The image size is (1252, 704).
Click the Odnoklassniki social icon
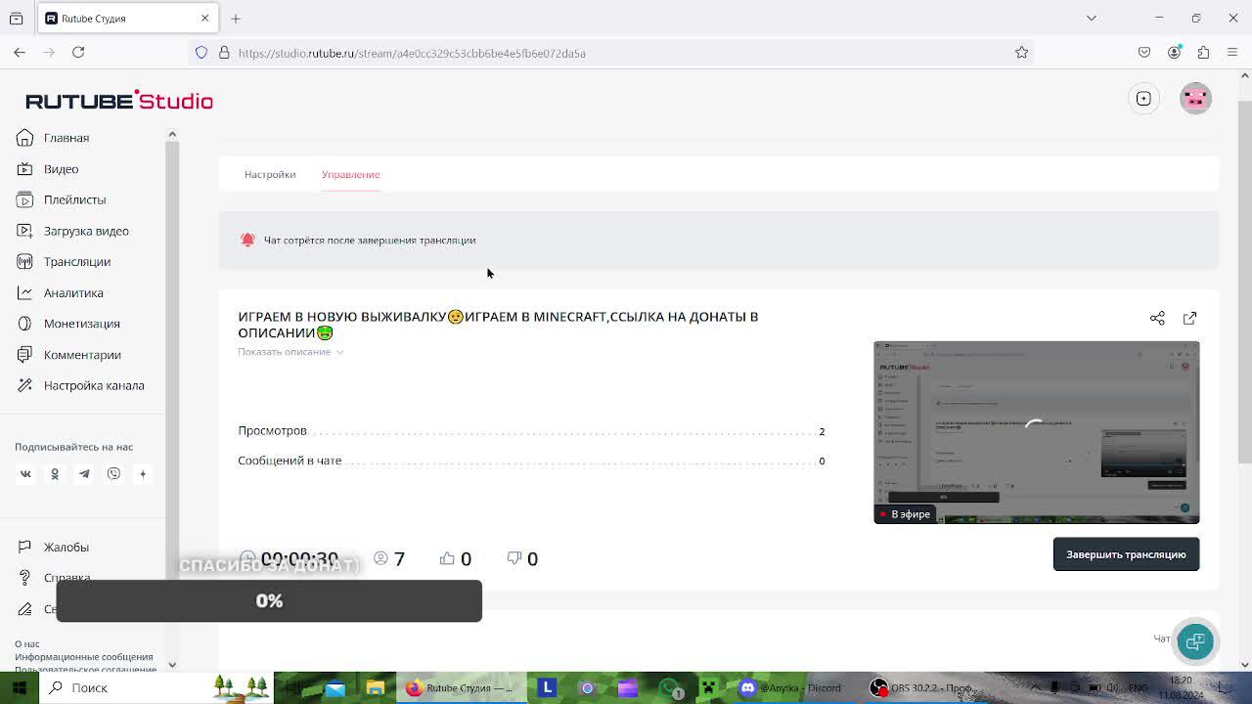pyautogui.click(x=55, y=474)
